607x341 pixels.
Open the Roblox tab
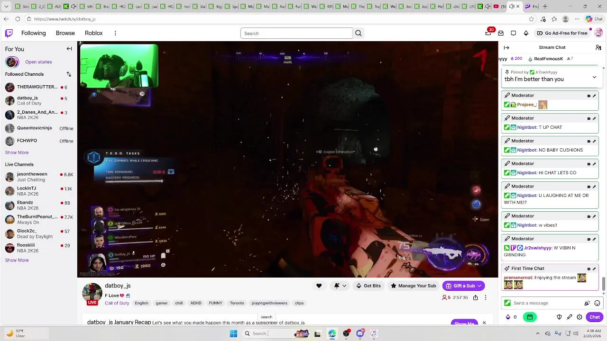(x=94, y=33)
